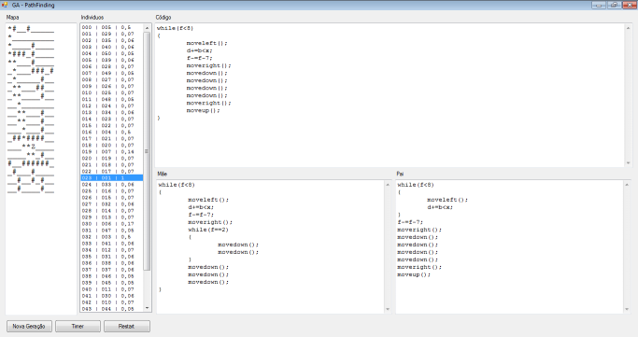
Task: Select individual row 030 in Indivíduos list
Action: coord(112,224)
